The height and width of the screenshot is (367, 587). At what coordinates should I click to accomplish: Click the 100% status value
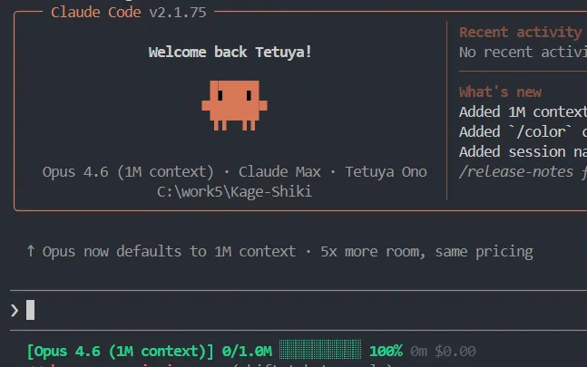[x=386, y=352]
